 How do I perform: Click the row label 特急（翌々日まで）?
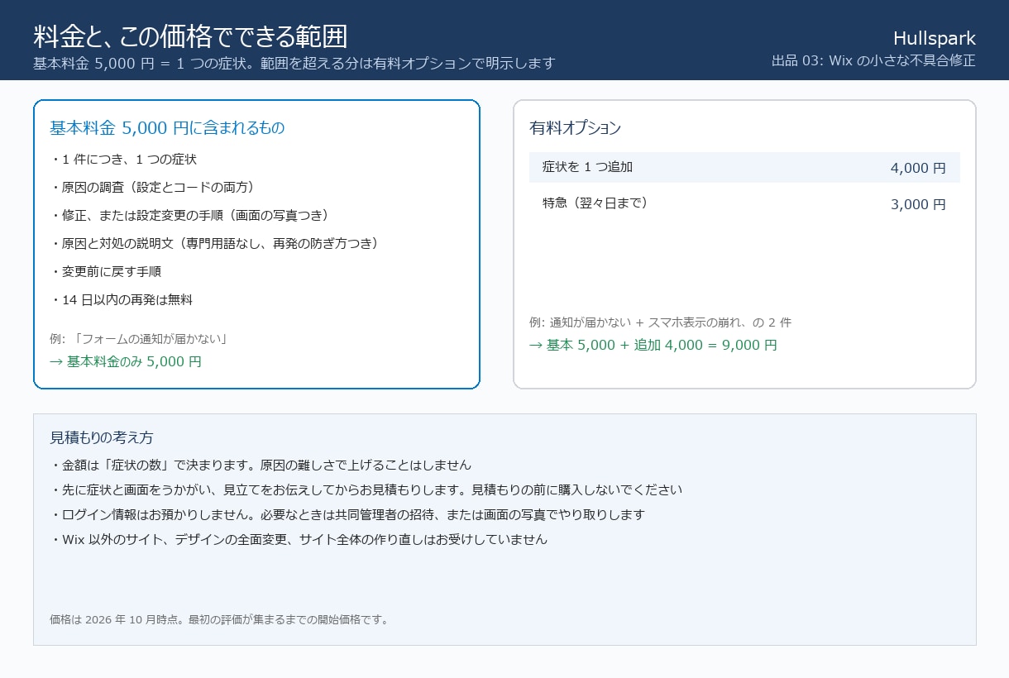click(x=595, y=203)
